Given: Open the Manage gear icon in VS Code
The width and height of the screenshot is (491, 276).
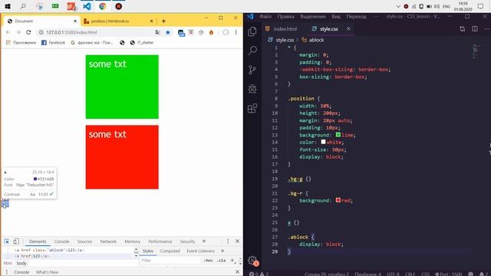Looking at the screenshot, I should (252, 261).
